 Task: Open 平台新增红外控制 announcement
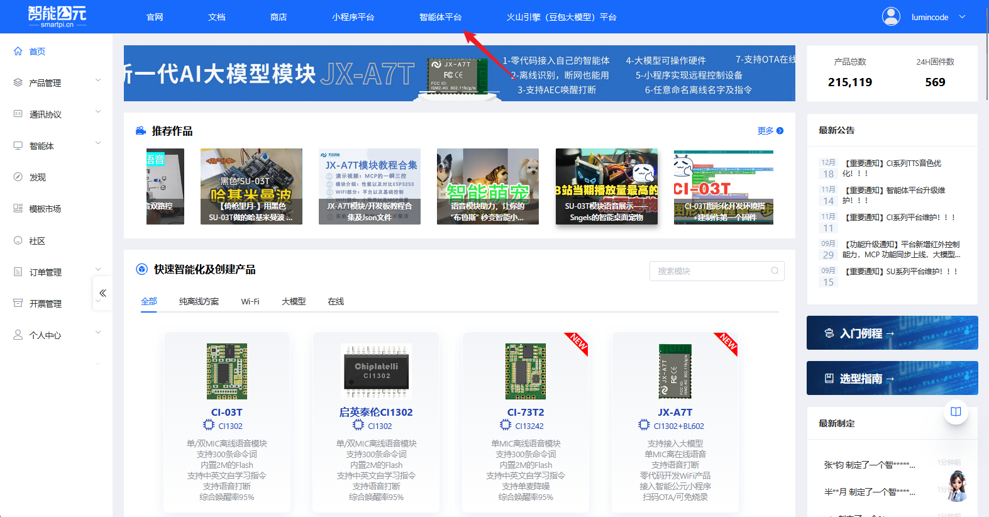click(901, 249)
